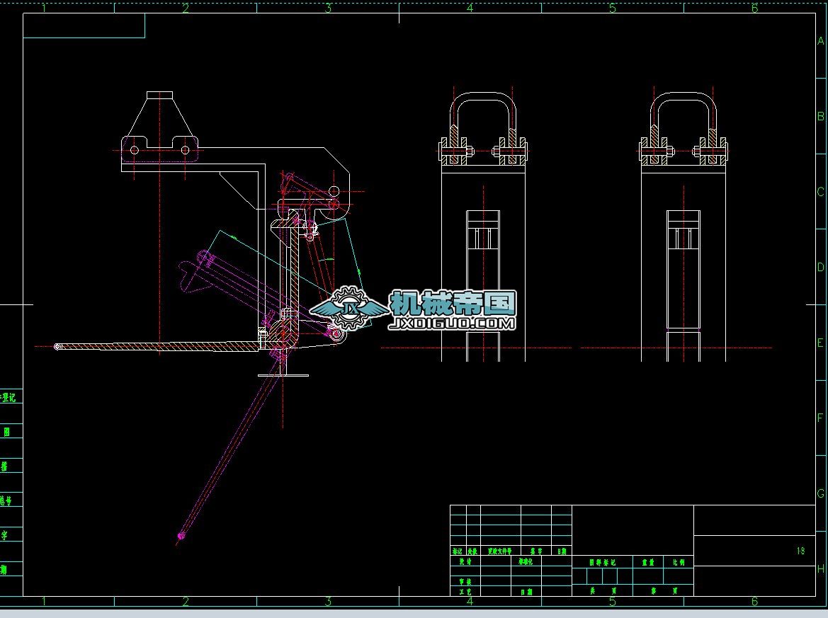Click the 标记 title block label
The height and width of the screenshot is (618, 828).
point(458,551)
